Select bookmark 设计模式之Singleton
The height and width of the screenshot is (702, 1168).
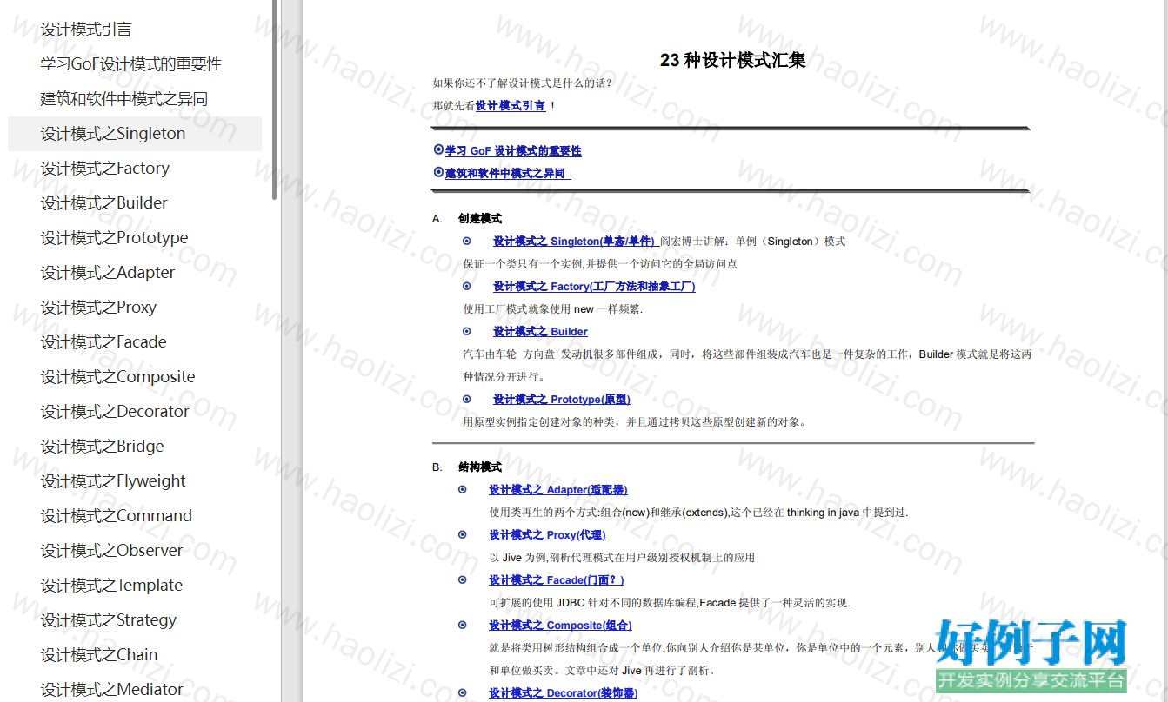click(x=135, y=134)
